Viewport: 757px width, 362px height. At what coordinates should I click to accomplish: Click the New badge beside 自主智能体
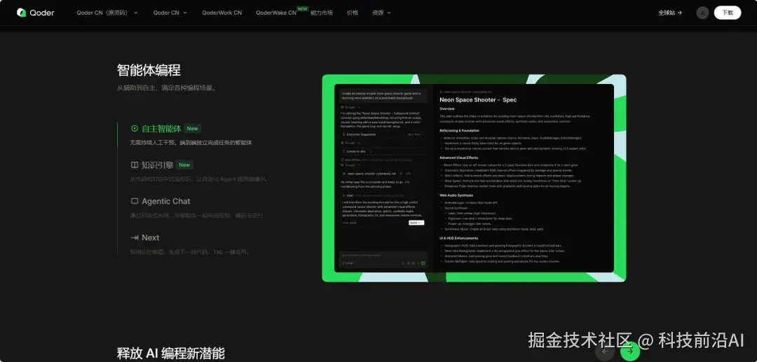tap(192, 129)
